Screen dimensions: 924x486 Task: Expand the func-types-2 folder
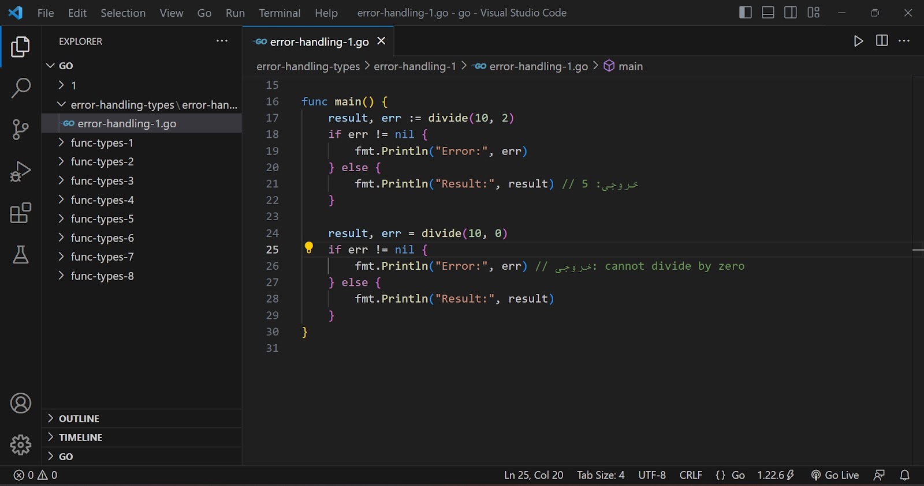click(141, 162)
